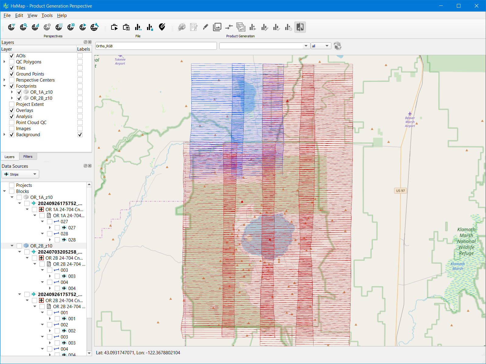The image size is (486, 364).
Task: Open the Tools menu
Action: (47, 15)
